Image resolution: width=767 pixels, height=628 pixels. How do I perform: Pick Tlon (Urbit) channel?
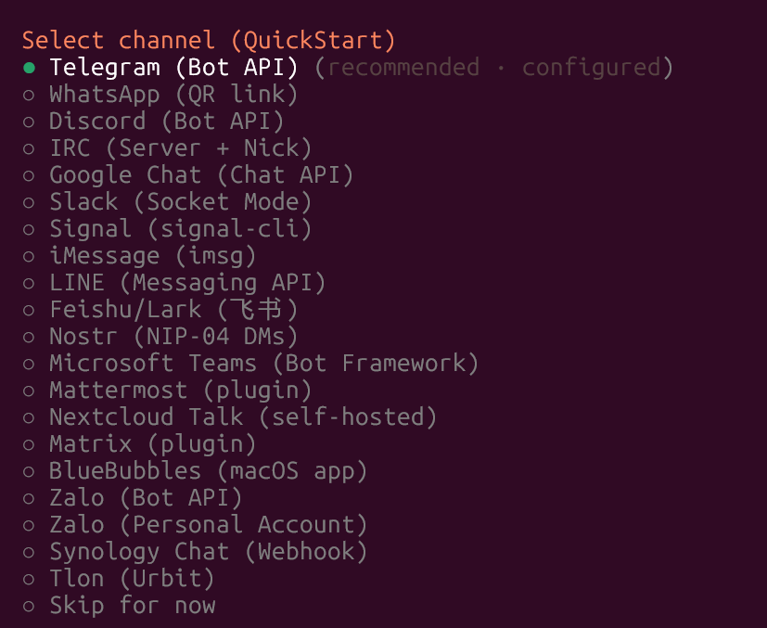point(132,579)
